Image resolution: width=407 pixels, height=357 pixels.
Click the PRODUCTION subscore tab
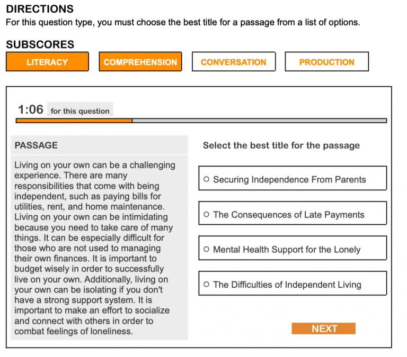[x=326, y=62]
